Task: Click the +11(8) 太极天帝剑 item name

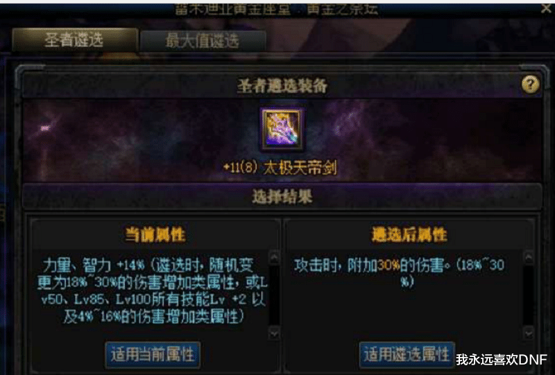Action: pyautogui.click(x=280, y=168)
